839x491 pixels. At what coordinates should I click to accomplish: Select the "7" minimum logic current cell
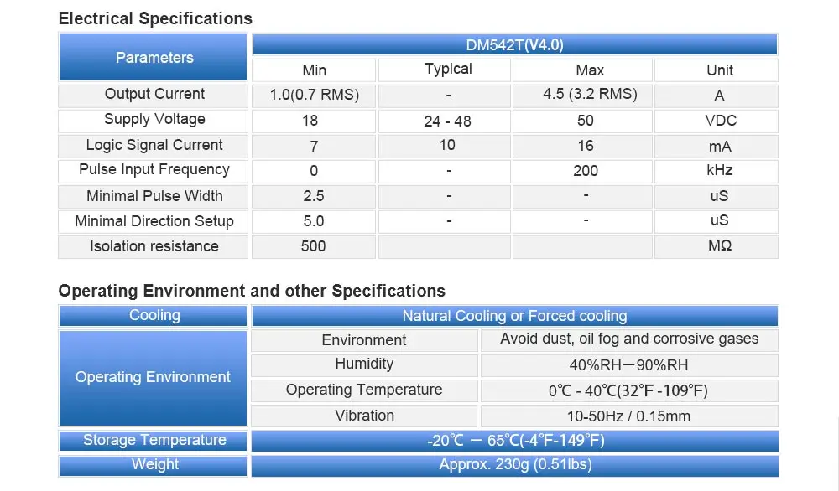tap(314, 147)
